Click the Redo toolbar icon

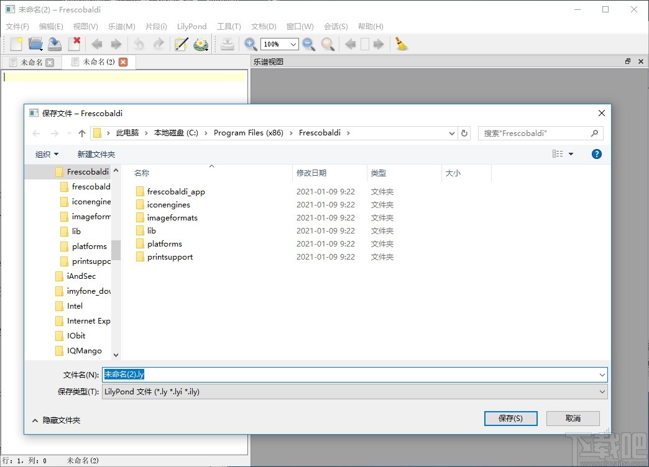[x=159, y=44]
